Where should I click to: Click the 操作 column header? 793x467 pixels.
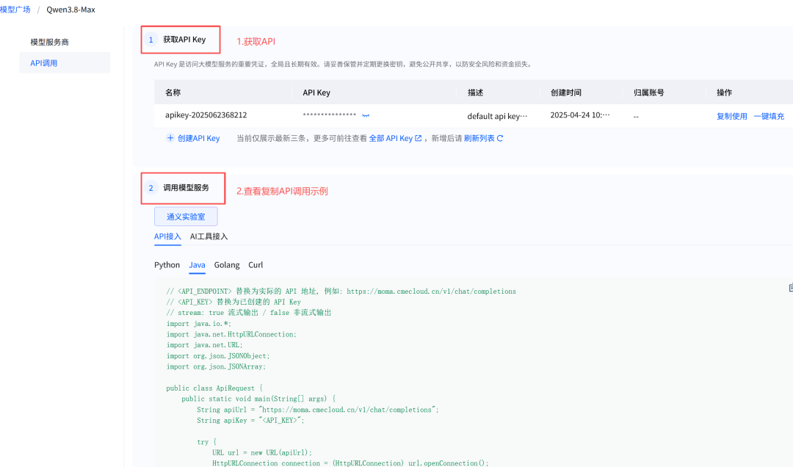[x=724, y=93]
